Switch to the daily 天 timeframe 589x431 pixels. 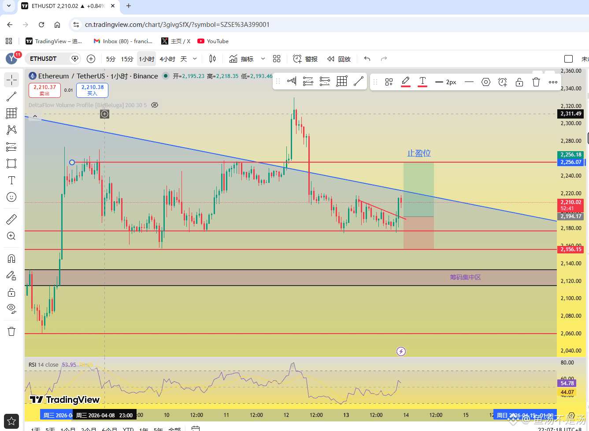184,59
